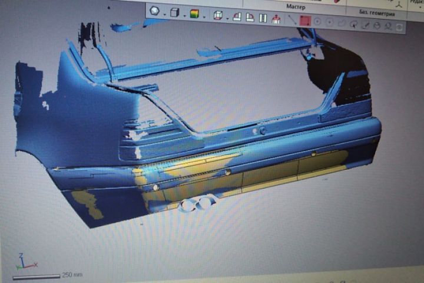Viewport: 424px width, 283px height.
Task: Click the twin exhaust pipes on scan
Action: pyautogui.click(x=197, y=203)
